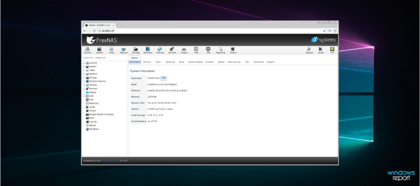Viewport: 420px width, 186px height.
Task: Expand the System node in sidebar tree
Action: (84, 66)
